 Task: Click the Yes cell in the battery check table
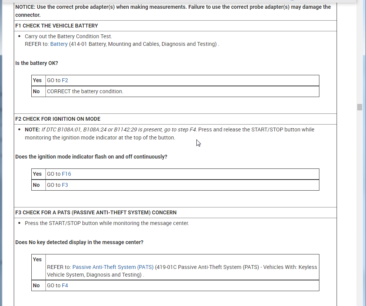click(37, 80)
